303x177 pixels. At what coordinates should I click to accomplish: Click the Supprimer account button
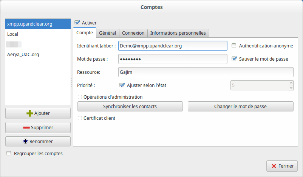(38, 128)
